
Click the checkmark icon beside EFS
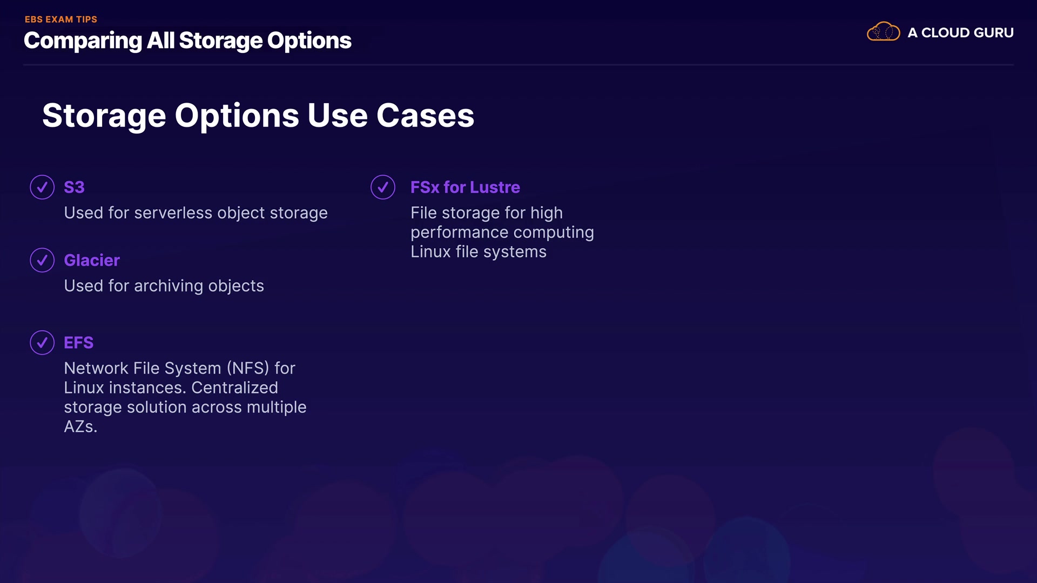pyautogui.click(x=42, y=342)
